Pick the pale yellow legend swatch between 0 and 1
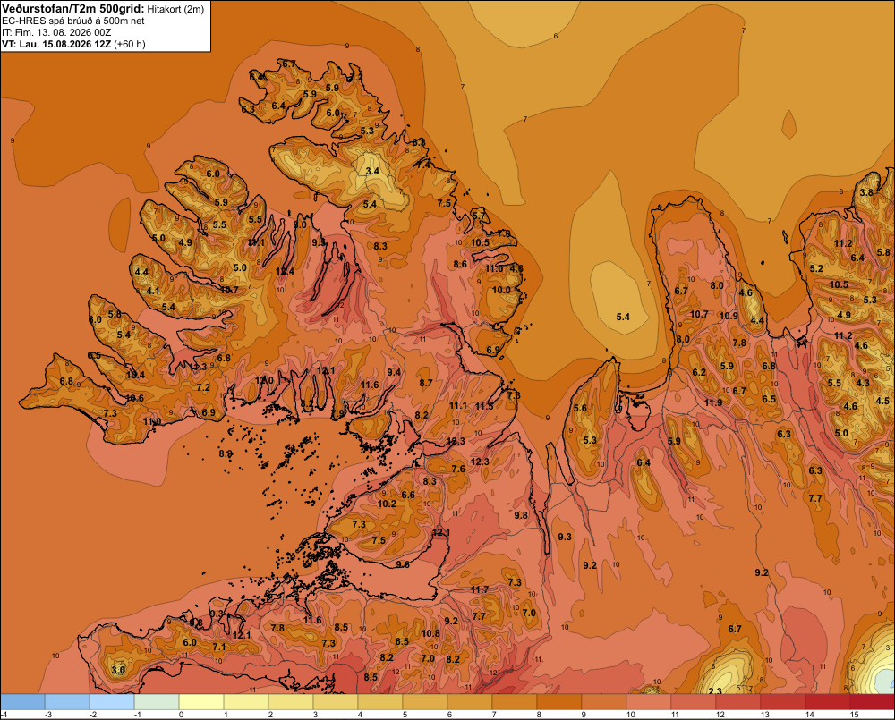 [201, 701]
